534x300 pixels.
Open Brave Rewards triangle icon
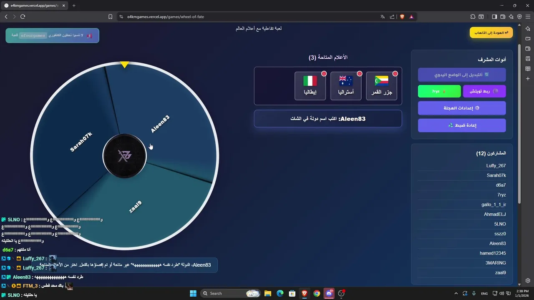411,17
